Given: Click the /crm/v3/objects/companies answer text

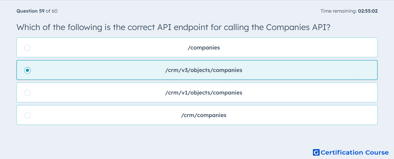Looking at the screenshot, I should coord(204,70).
